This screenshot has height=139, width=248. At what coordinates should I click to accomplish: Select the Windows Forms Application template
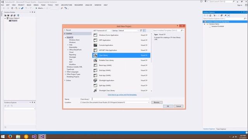pos(121,35)
